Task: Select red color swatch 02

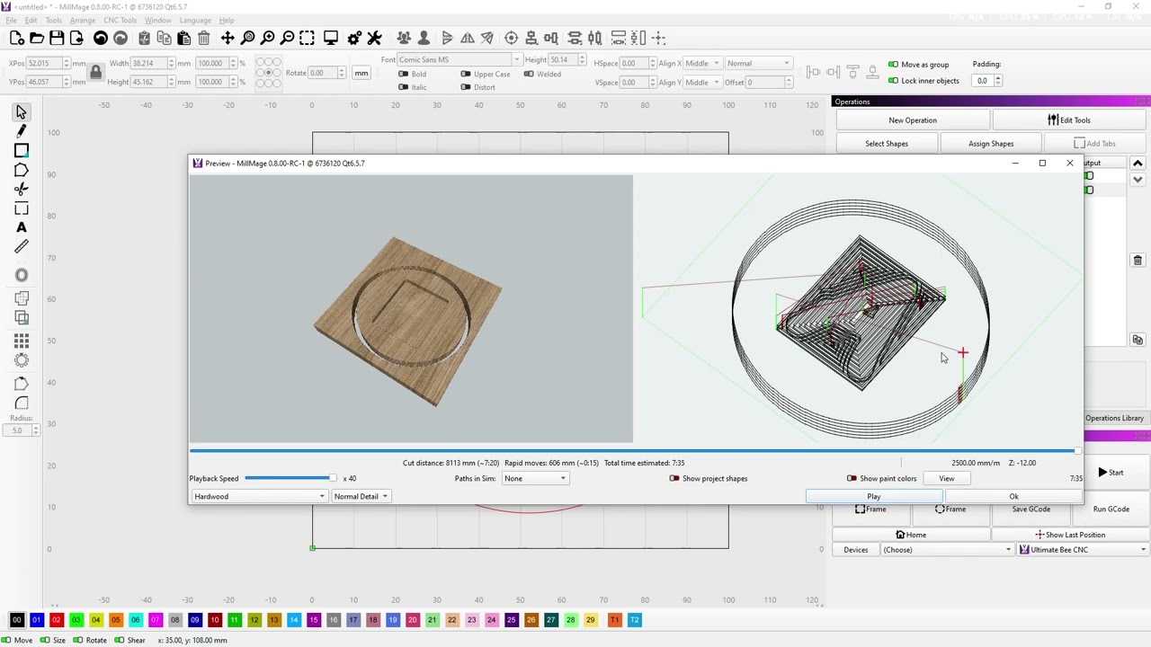Action: pos(57,620)
